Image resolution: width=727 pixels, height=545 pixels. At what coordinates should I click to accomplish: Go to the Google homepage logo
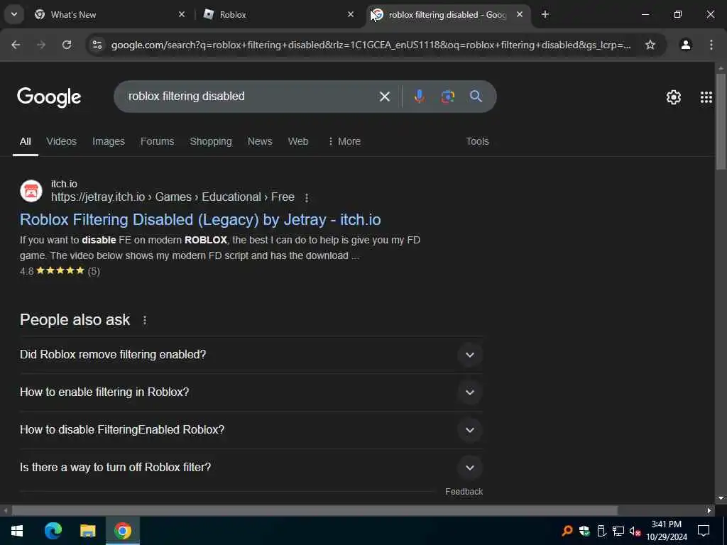pos(49,97)
